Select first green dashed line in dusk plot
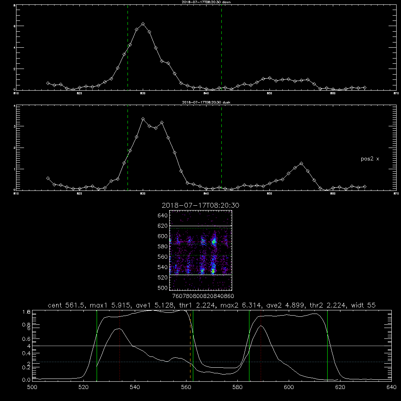Screen dimensions: 401x401 point(128,148)
